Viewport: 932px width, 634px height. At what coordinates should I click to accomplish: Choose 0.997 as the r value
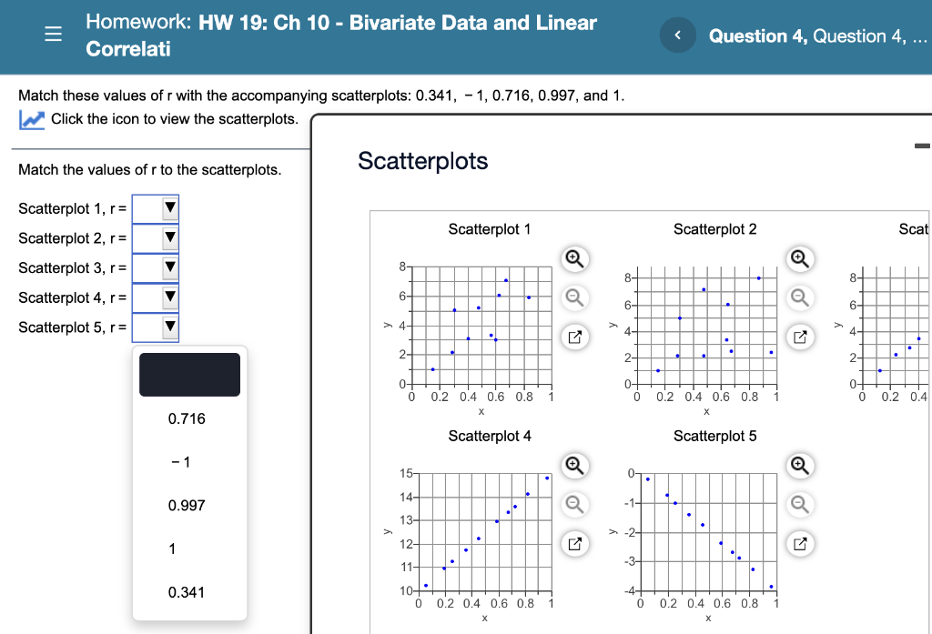click(x=188, y=505)
